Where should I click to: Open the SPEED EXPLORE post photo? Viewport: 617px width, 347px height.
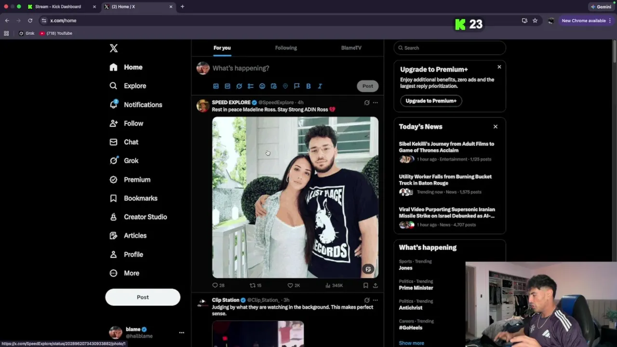[x=295, y=198]
